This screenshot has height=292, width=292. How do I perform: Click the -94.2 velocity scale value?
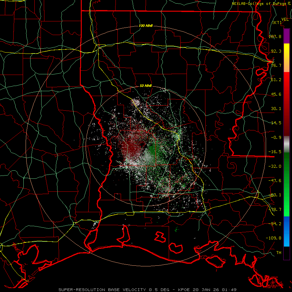tap(275, 224)
